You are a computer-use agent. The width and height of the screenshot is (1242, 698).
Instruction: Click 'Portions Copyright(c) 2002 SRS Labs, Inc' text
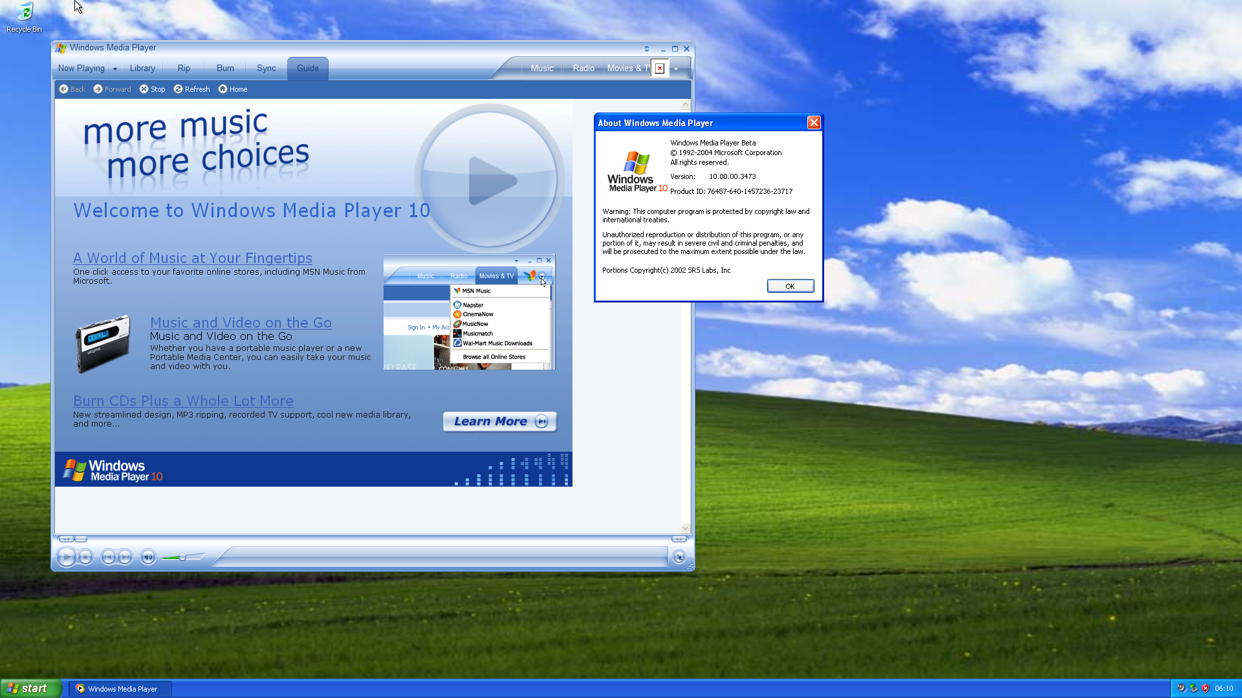(666, 270)
